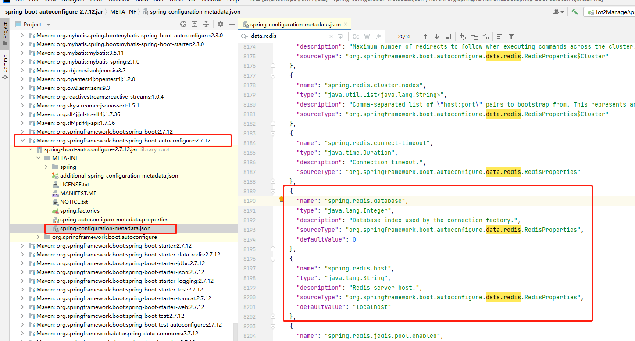The width and height of the screenshot is (635, 341).
Task: Click the Build Project hammer icon
Action: (x=574, y=12)
